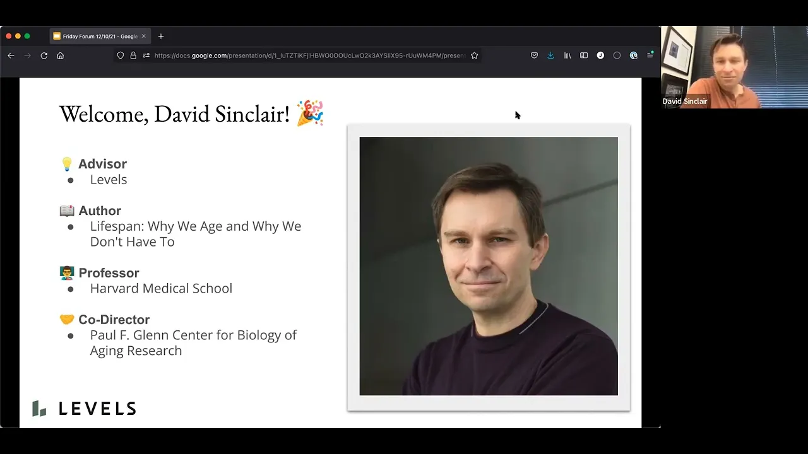808x454 pixels.
Task: Click the "Levels" bullet text
Action: click(x=109, y=180)
